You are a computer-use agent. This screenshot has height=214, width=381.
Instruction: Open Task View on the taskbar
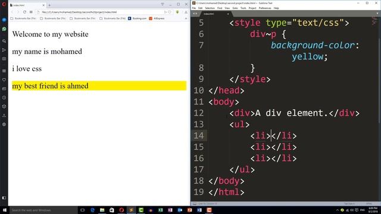[82, 210]
